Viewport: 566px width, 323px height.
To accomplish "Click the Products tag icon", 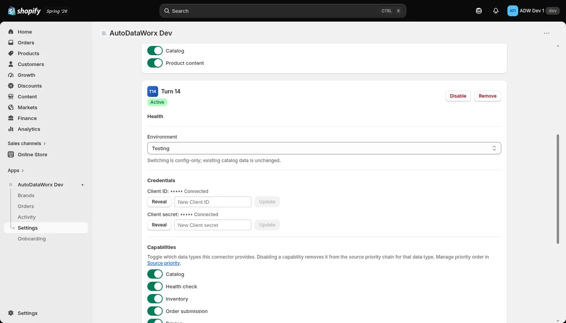I will pyautogui.click(x=11, y=53).
